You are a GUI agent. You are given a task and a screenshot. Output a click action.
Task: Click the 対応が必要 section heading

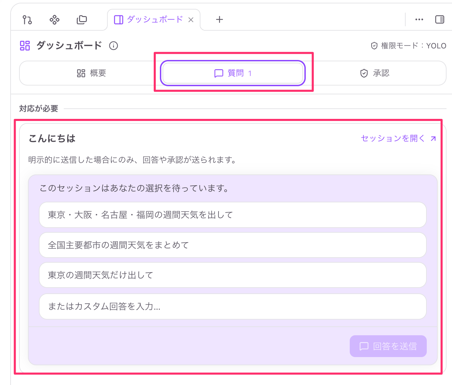tap(39, 109)
